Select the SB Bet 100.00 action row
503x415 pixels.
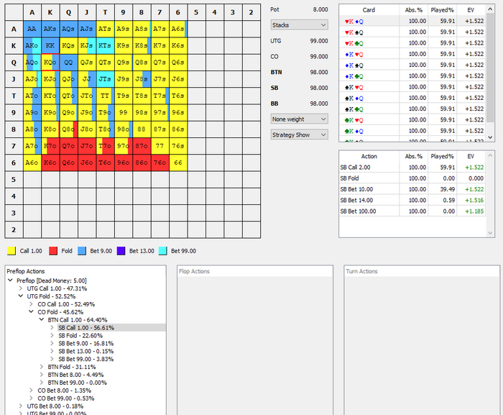point(412,211)
